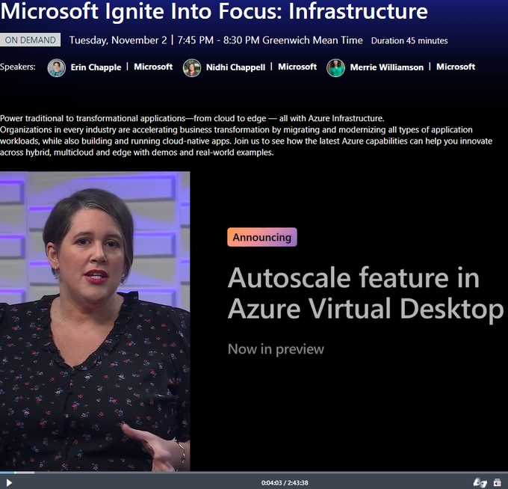Viewport: 508px width, 489px height.
Task: Click Microsoft label next to Merrie Williamson
Action: click(x=456, y=67)
